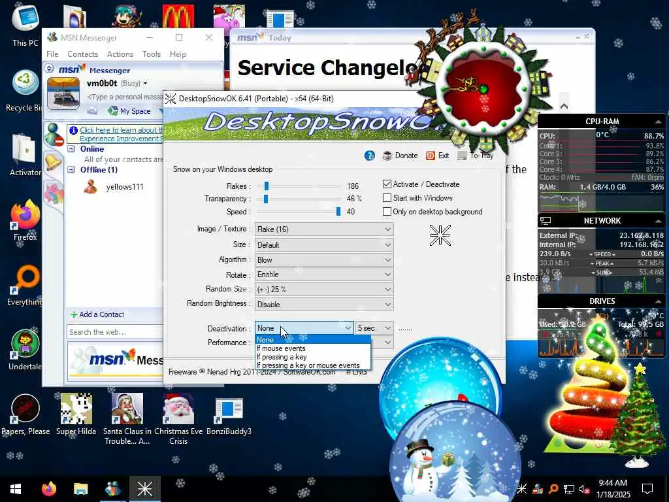The image size is (669, 502).
Task: Open the Random Brightness dropdown
Action: (324, 305)
